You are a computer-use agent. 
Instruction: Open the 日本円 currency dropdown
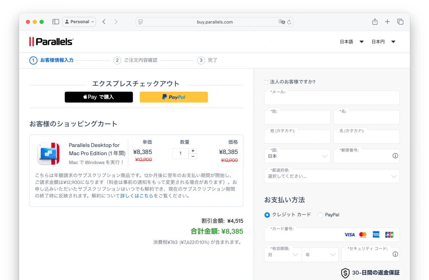(383, 42)
